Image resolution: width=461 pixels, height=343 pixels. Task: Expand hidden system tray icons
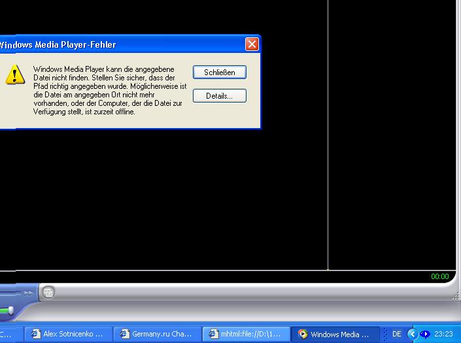412,335
